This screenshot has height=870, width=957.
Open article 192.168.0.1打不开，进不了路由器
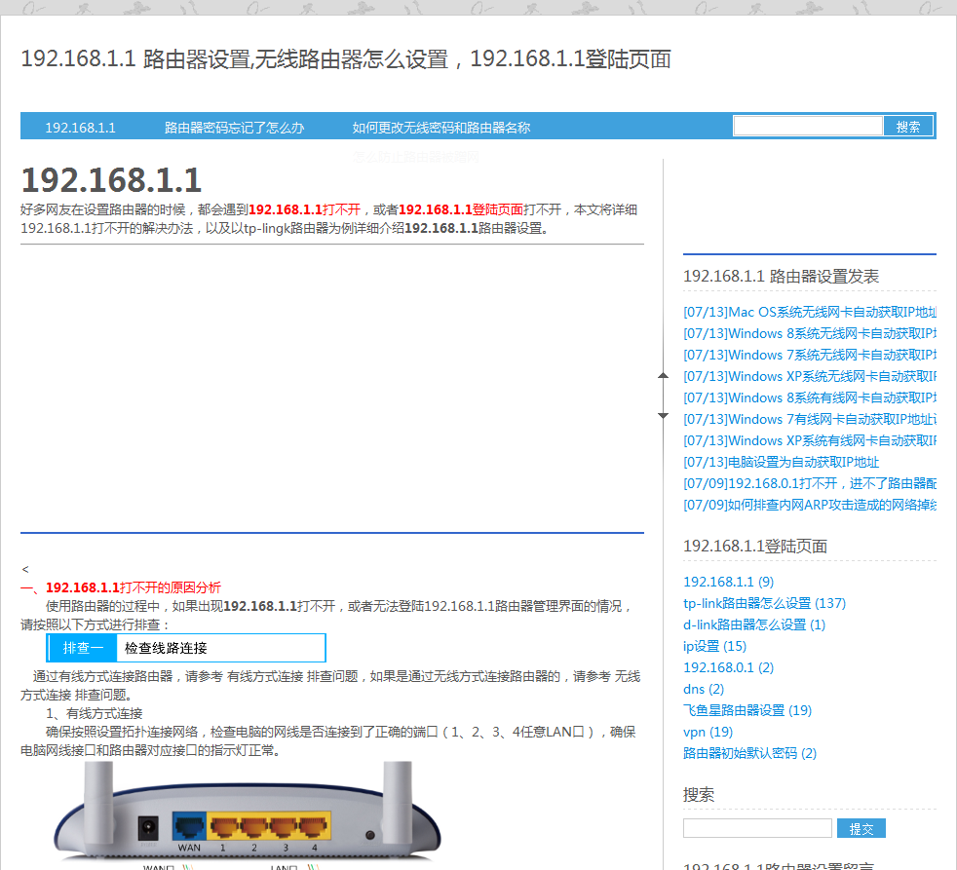click(809, 483)
